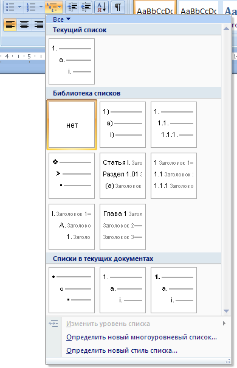Open the bullets dropdown arrow

(x=19, y=7)
